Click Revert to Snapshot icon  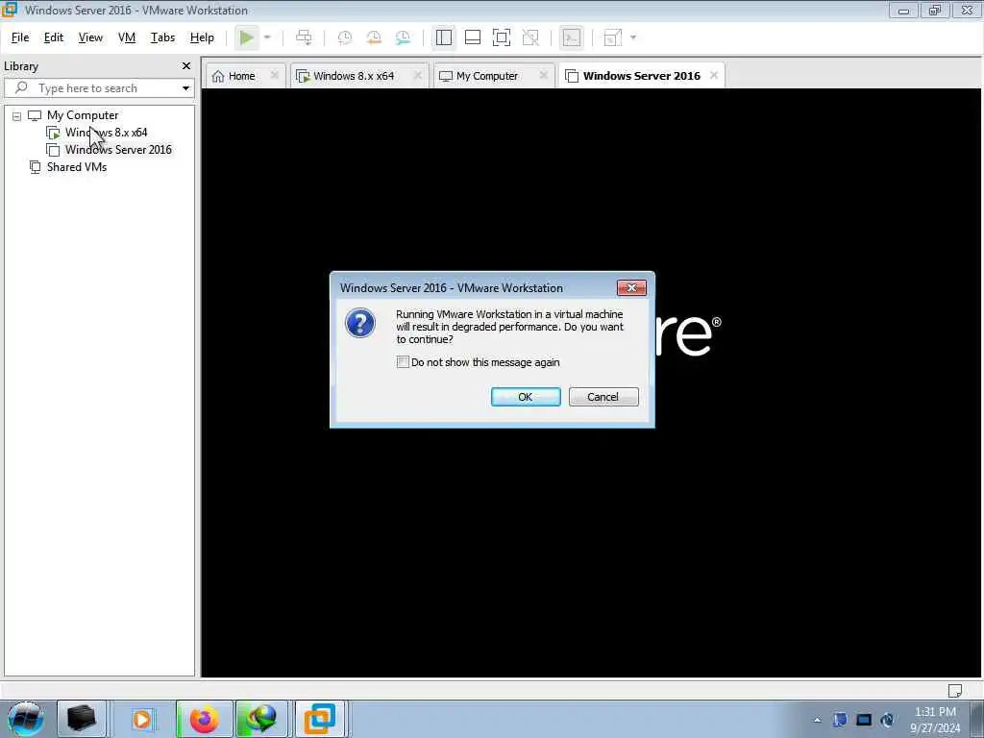pos(374,37)
